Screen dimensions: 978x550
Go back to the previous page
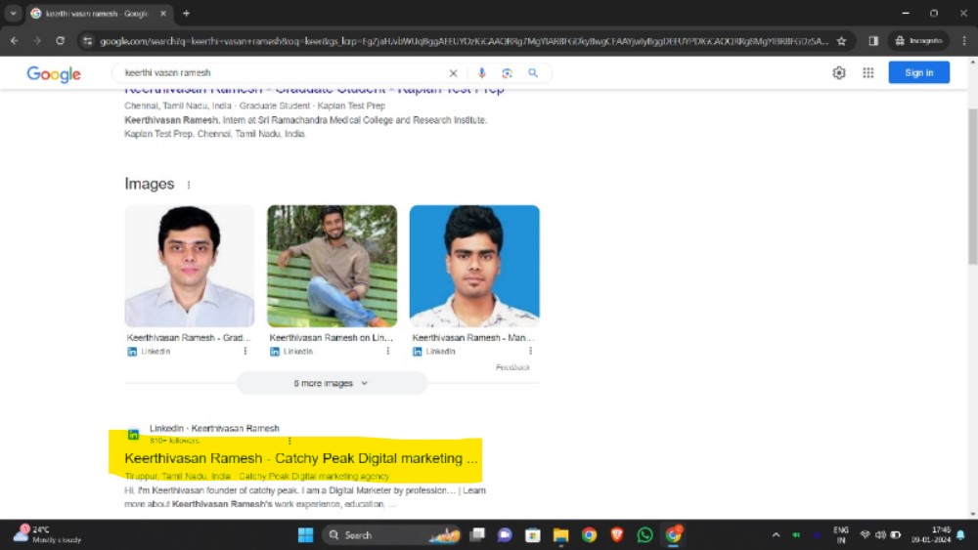click(15, 41)
